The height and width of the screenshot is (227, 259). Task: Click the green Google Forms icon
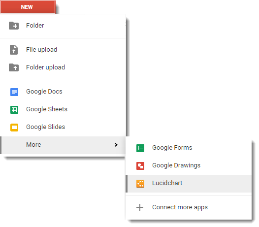click(140, 148)
